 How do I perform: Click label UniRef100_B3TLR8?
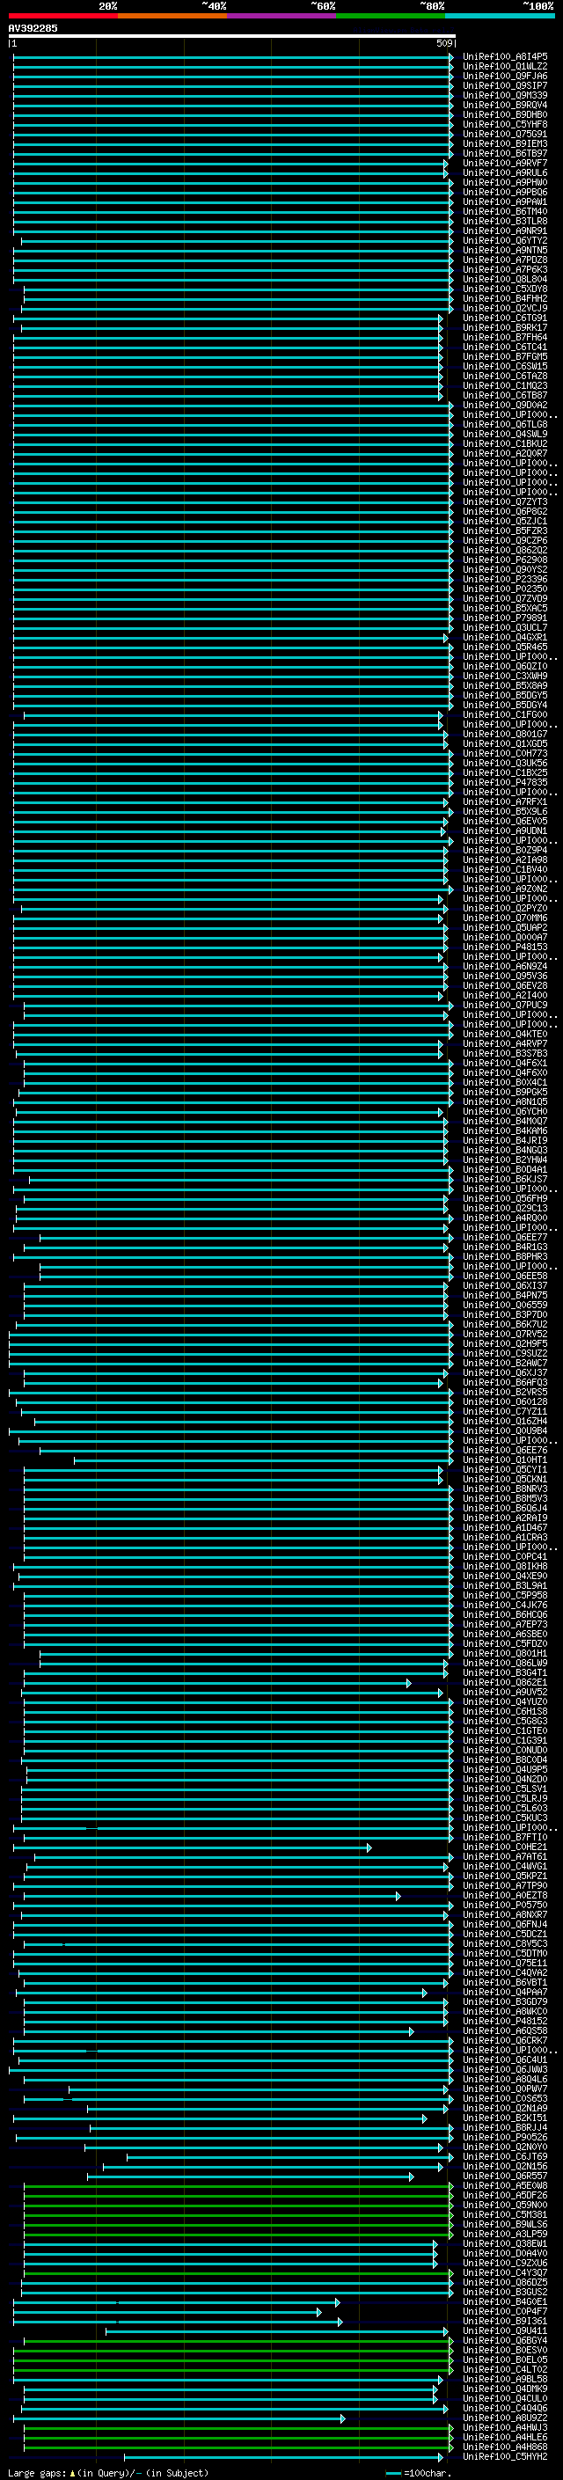point(505,222)
